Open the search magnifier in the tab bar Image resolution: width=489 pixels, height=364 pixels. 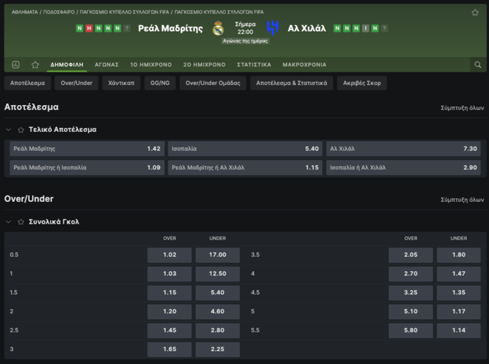(x=478, y=65)
